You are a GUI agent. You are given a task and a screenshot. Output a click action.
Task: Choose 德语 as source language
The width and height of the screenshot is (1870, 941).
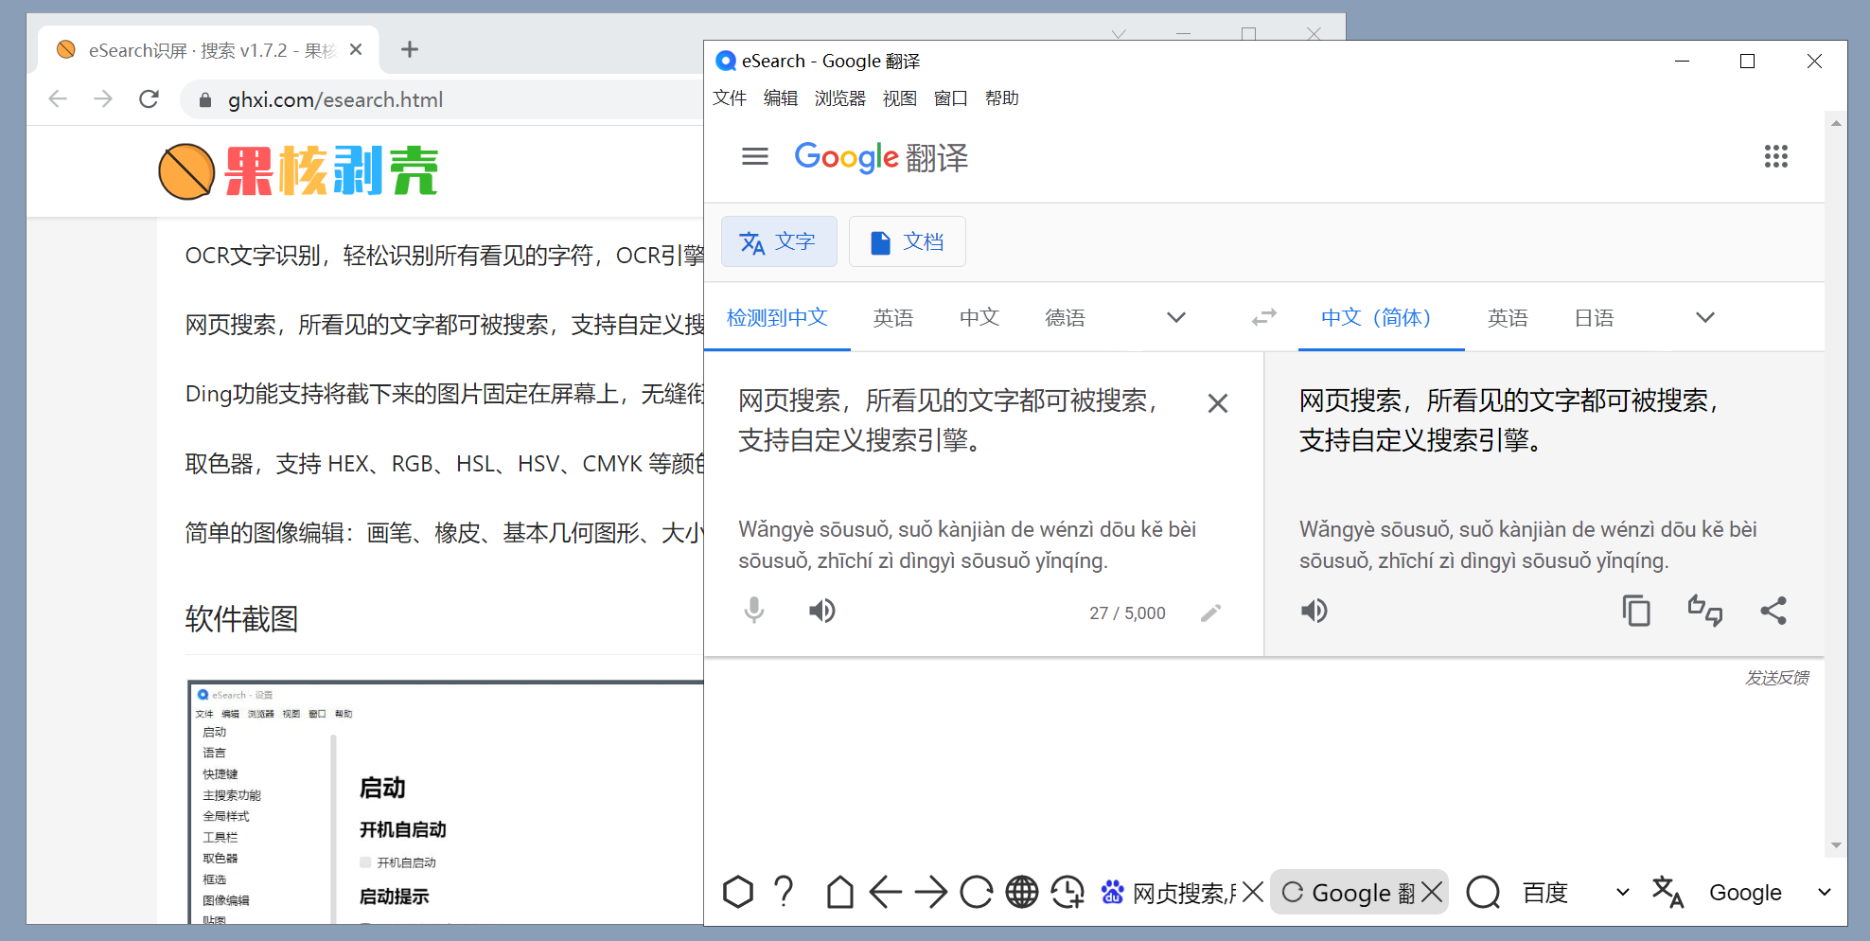1065,317
